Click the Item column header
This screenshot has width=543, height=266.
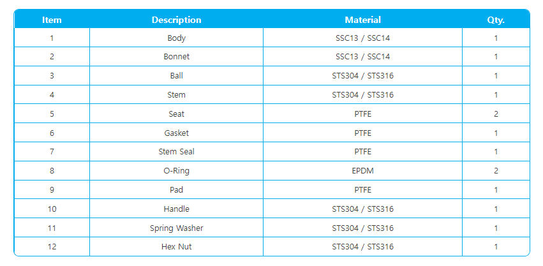(52, 20)
